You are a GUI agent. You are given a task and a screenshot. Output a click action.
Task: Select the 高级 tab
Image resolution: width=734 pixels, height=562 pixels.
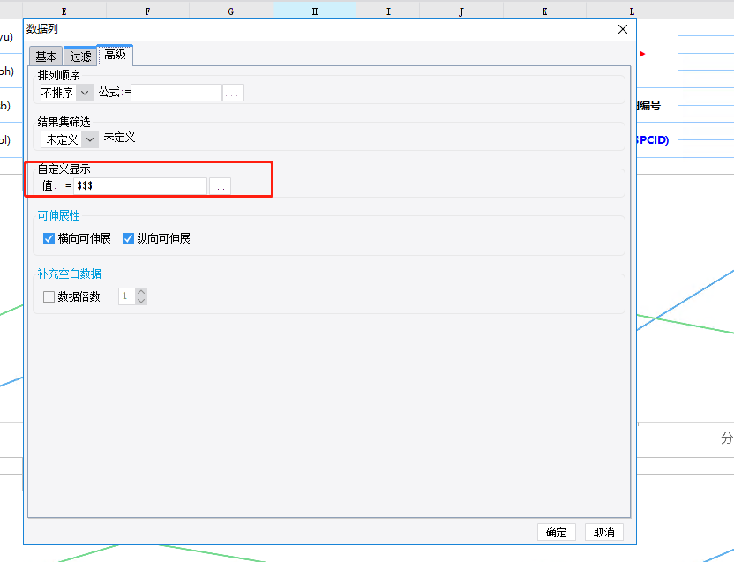tap(116, 56)
